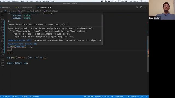Click the Bluetooth menu bar icon
The height and width of the screenshot is (98, 175).
coord(115,1)
